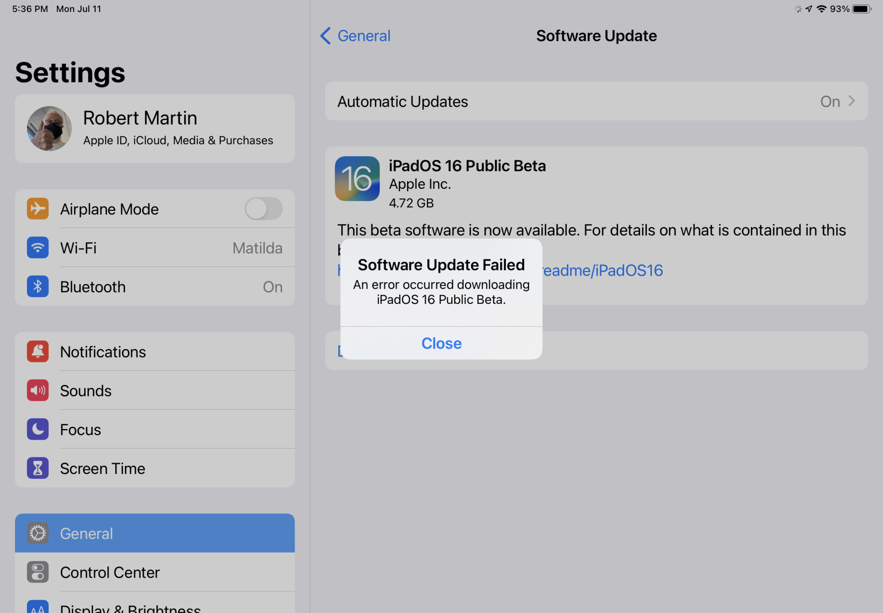This screenshot has width=883, height=613.
Task: Tap the Screen Time hourglass icon
Action: (38, 468)
